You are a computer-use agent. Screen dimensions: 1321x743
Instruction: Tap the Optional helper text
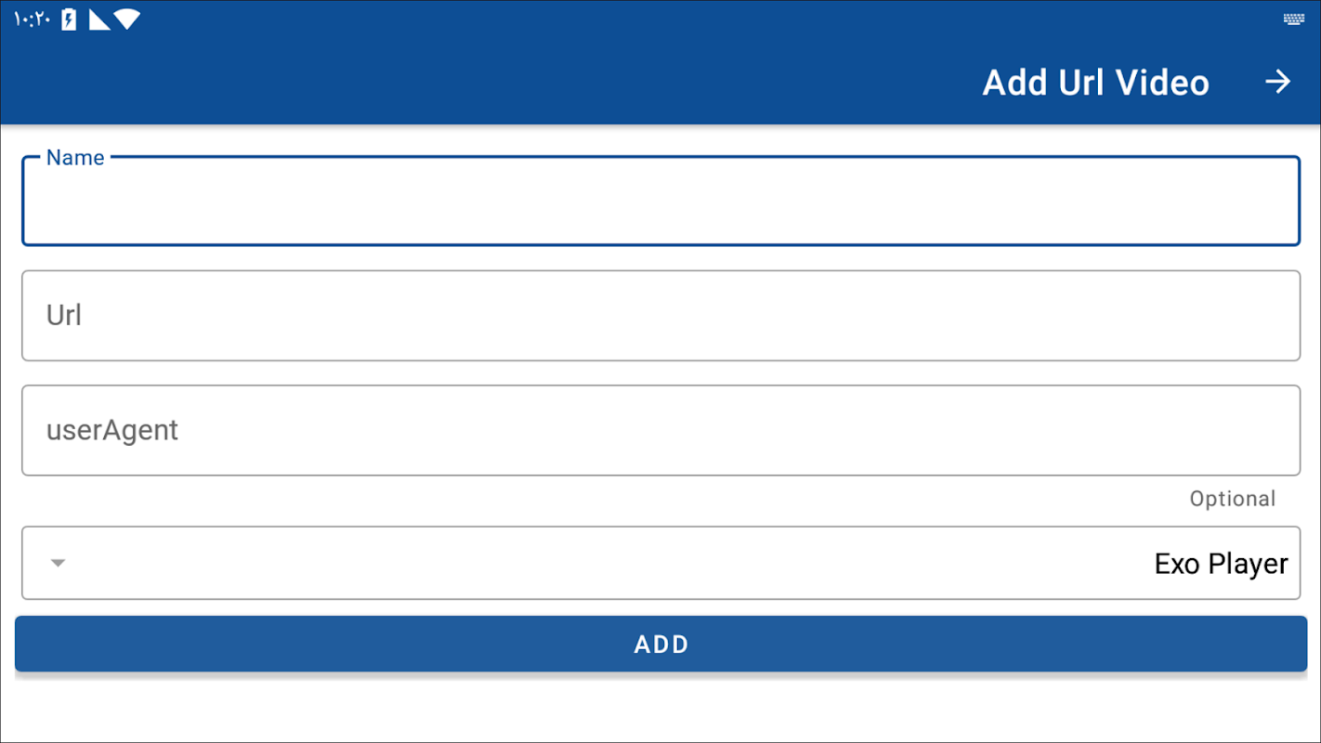1232,499
